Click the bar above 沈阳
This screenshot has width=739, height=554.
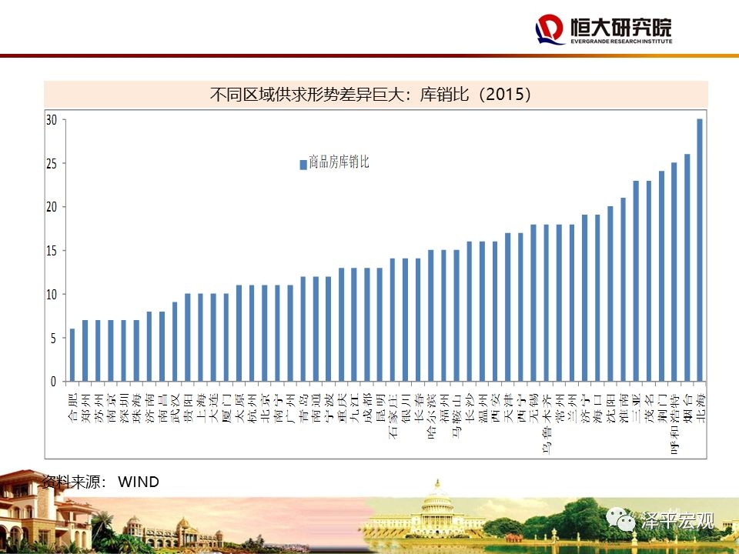click(x=610, y=293)
